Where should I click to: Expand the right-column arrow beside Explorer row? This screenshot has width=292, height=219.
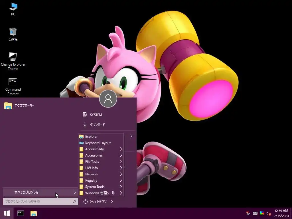[131, 136]
